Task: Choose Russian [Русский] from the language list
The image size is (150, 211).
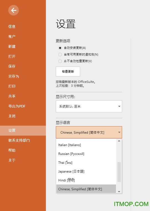Action: coord(86,154)
